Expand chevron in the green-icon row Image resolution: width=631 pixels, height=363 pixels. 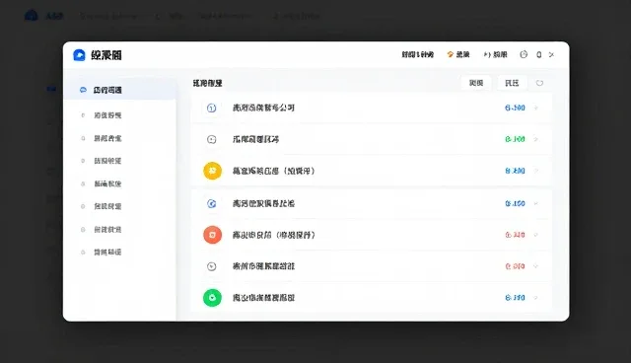tap(536, 298)
